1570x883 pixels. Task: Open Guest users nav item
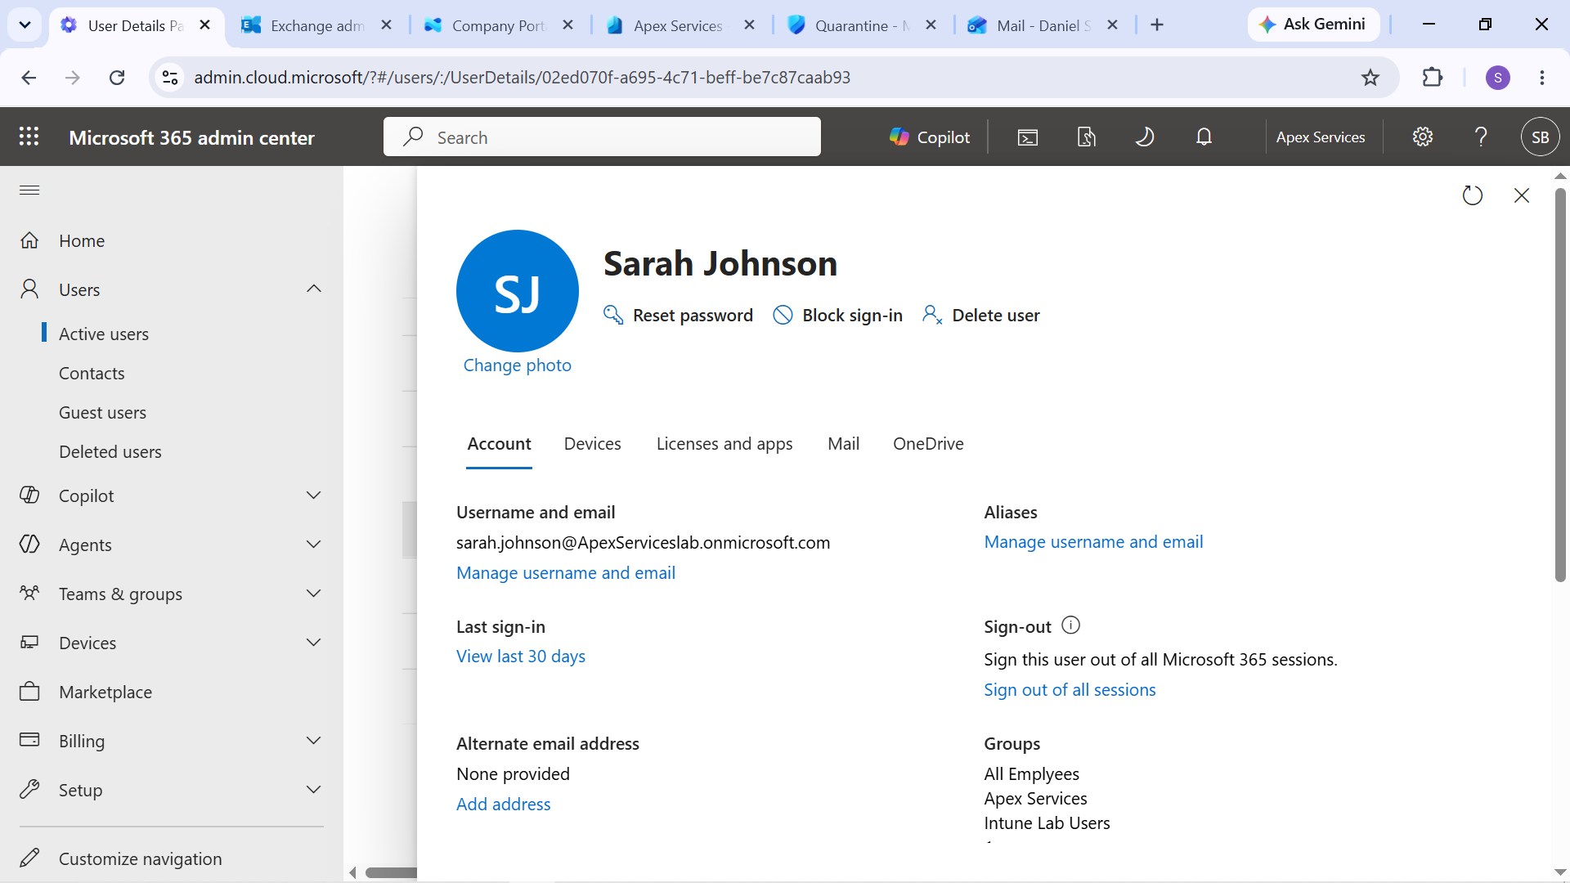point(102,412)
